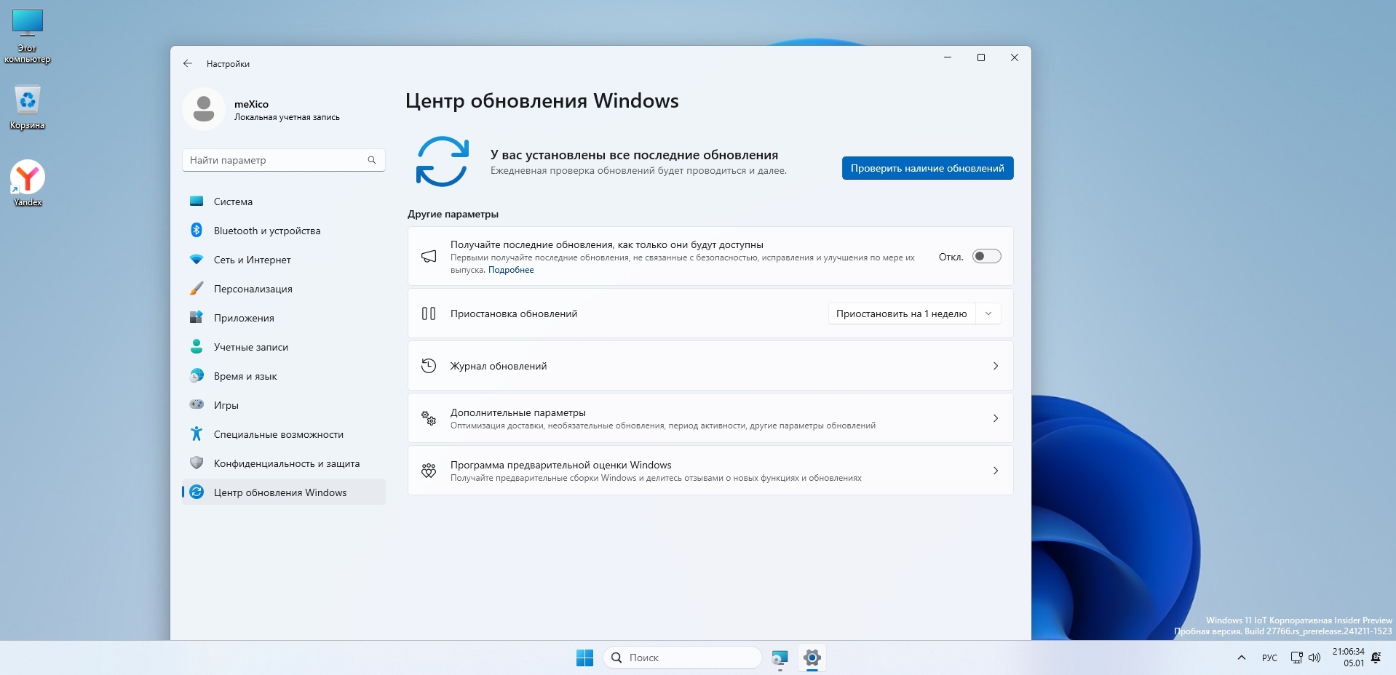
Task: Click the Bluetooth icon in sidebar
Action: pos(197,231)
